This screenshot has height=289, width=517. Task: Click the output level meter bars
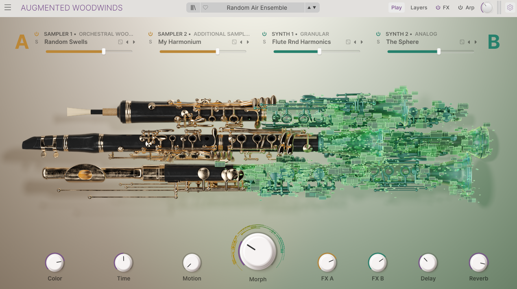[499, 8]
